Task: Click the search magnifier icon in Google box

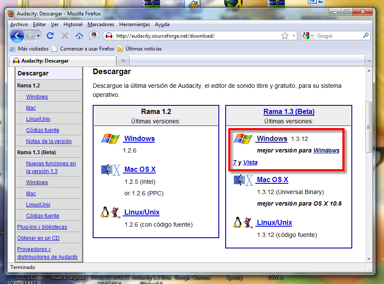Action: 366,36
